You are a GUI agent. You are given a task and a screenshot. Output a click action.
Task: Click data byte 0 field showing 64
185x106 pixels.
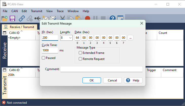click(77, 38)
